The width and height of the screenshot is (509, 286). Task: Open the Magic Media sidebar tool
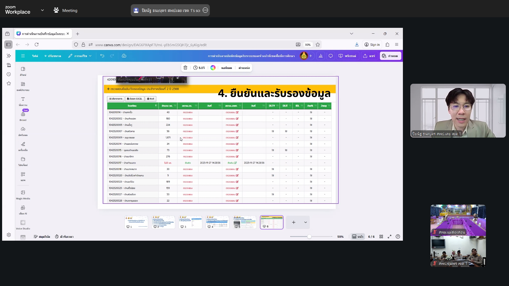[23, 195]
